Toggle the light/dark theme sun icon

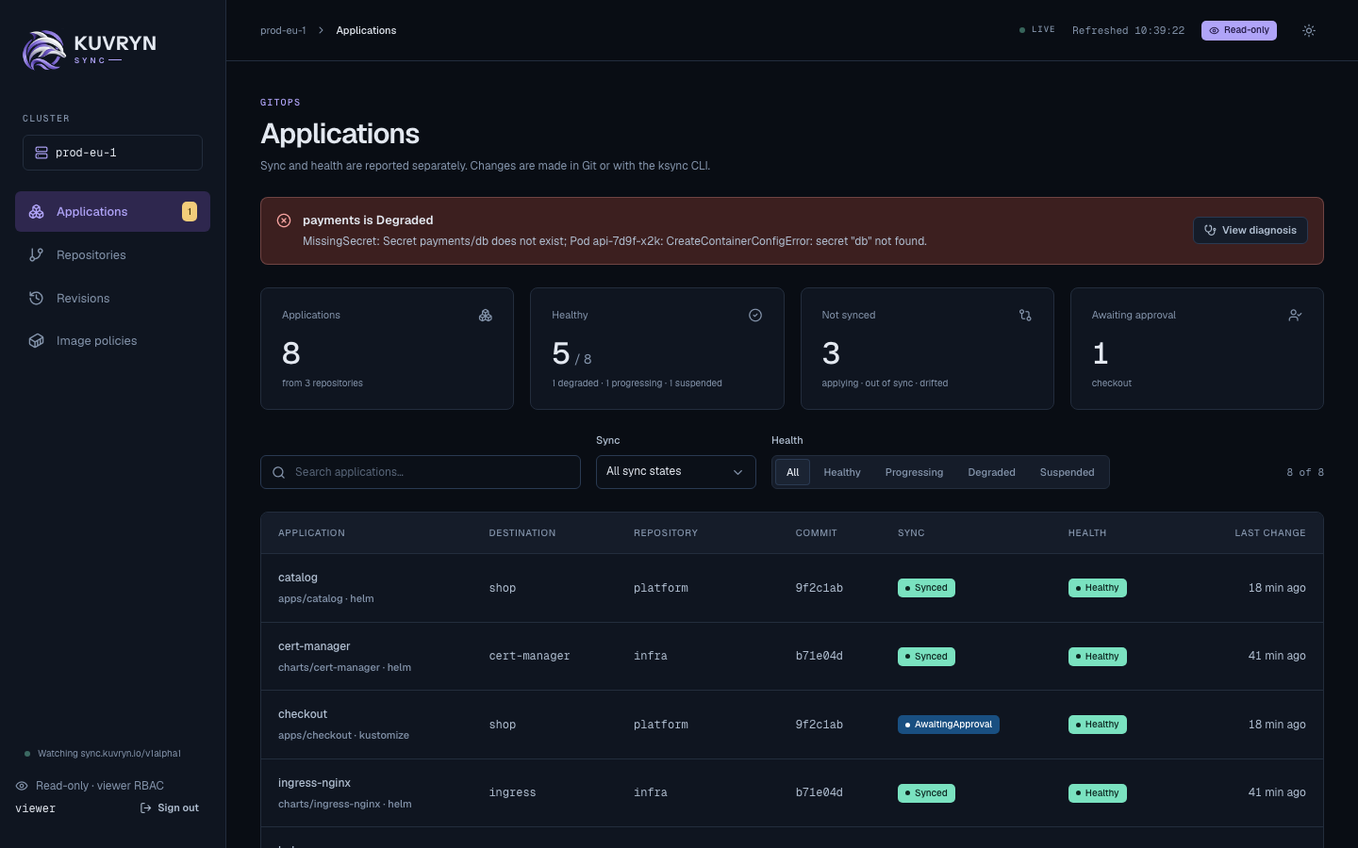[1309, 30]
